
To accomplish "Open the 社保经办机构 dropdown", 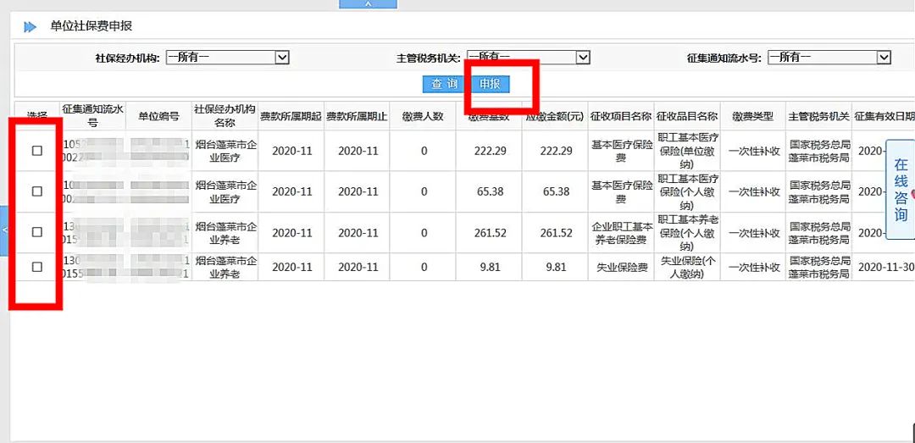I will 228,58.
